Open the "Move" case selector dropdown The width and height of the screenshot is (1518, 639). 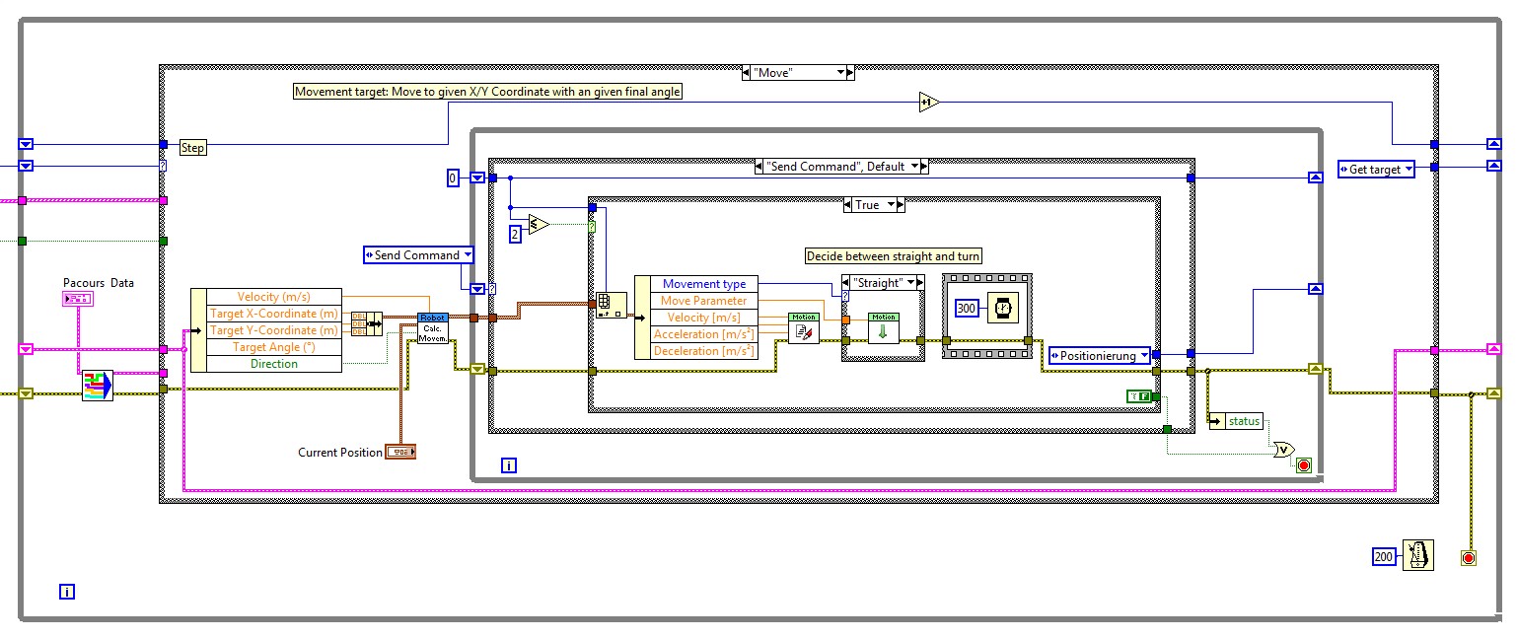(842, 72)
